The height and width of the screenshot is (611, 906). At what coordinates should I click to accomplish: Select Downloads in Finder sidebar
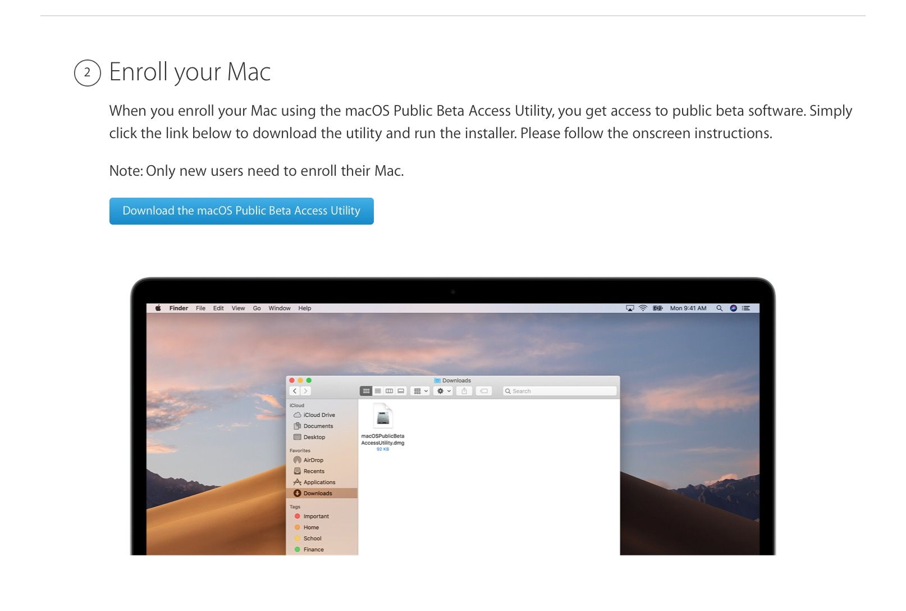(322, 494)
